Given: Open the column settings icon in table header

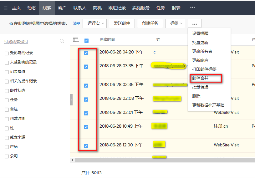Looking at the screenshot, I should pos(76,40).
